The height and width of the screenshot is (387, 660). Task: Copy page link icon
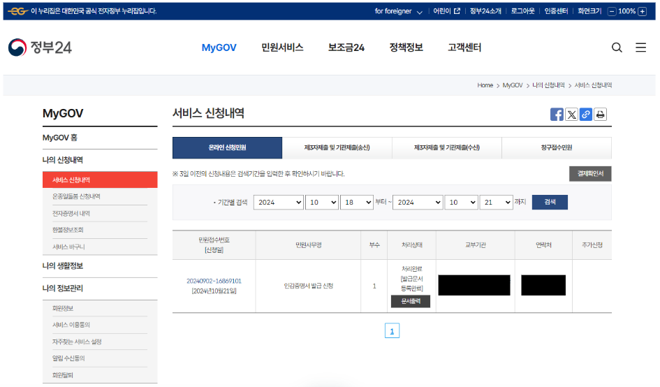click(585, 114)
